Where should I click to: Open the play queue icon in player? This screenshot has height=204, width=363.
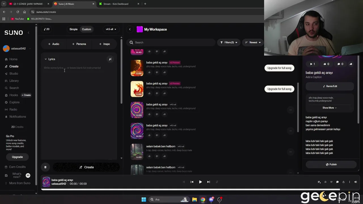point(319,182)
